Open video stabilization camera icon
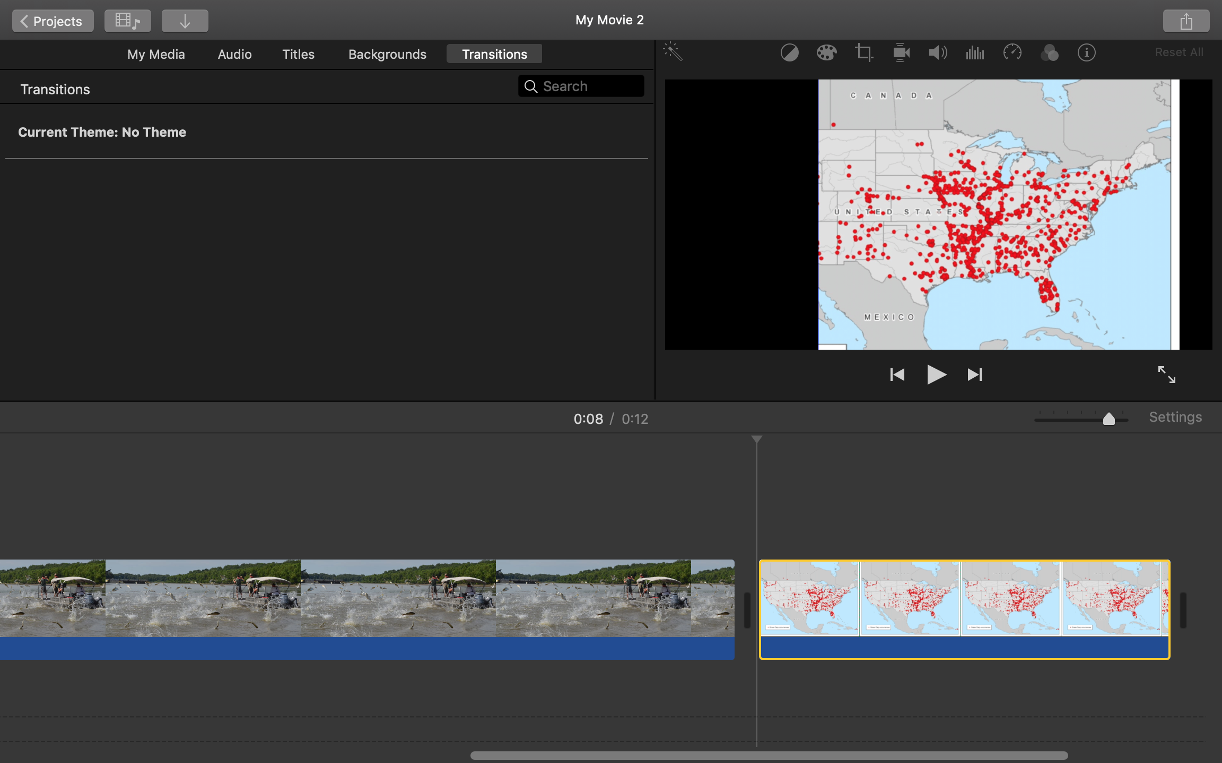Image resolution: width=1222 pixels, height=763 pixels. point(901,52)
